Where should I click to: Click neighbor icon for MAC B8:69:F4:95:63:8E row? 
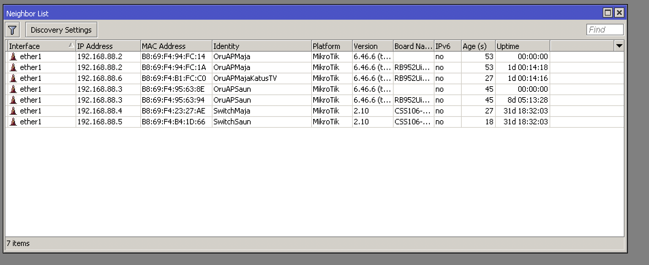coord(13,89)
